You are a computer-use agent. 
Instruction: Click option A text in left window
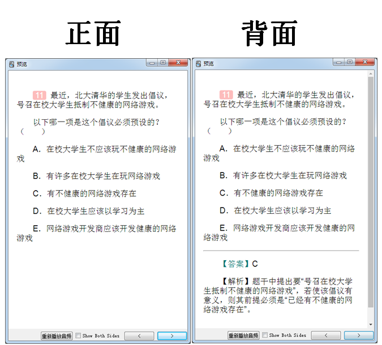tap(96, 154)
